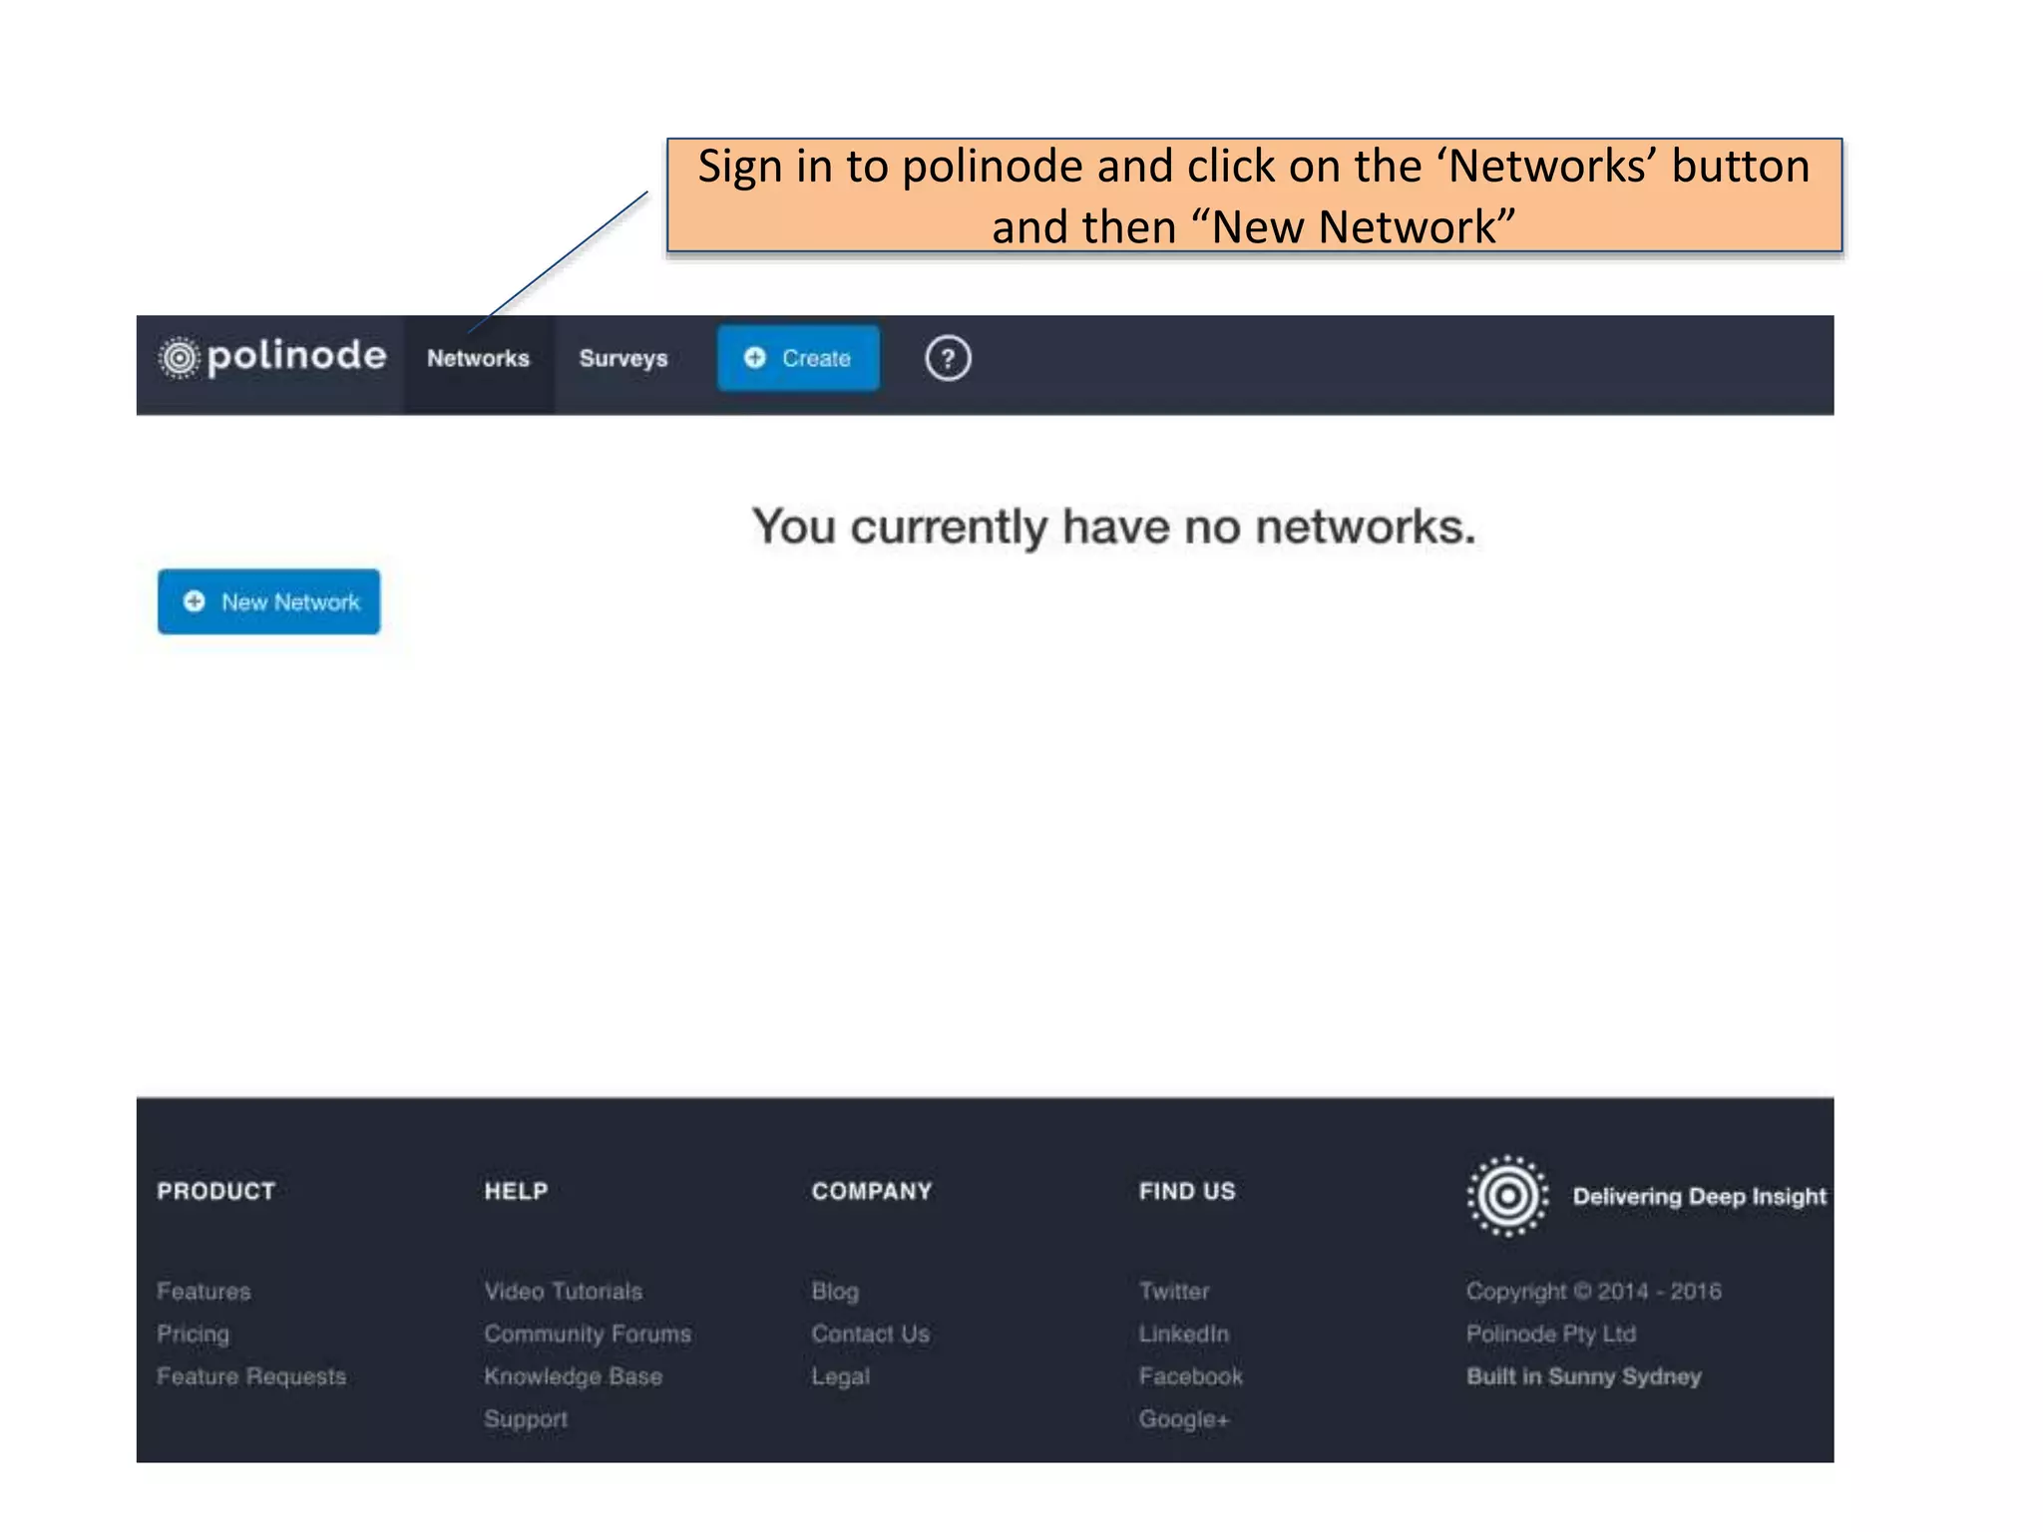Image resolution: width=2043 pixels, height=1532 pixels.
Task: Open the Blog link
Action: coord(834,1291)
